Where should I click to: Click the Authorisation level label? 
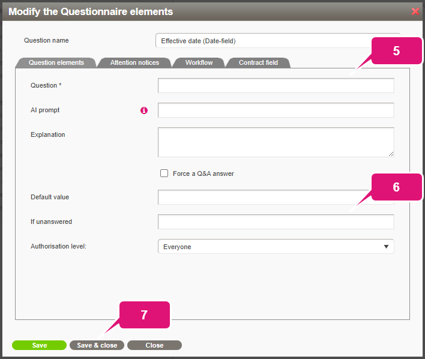[x=58, y=246]
